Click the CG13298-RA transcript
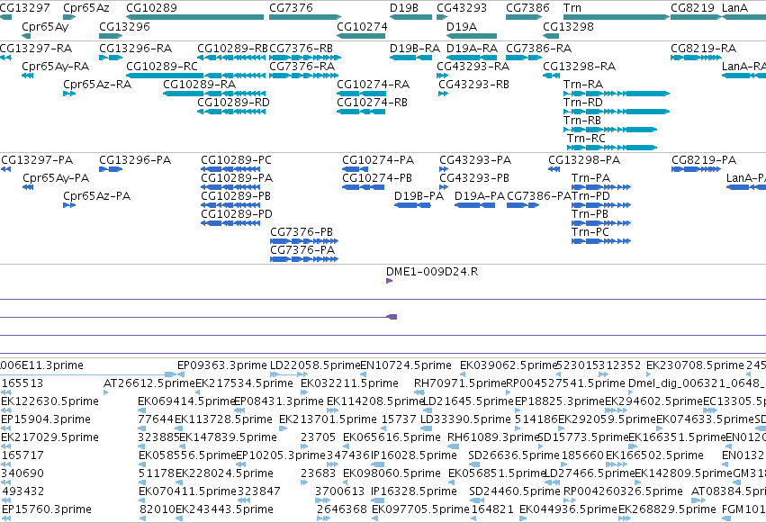 coord(551,76)
